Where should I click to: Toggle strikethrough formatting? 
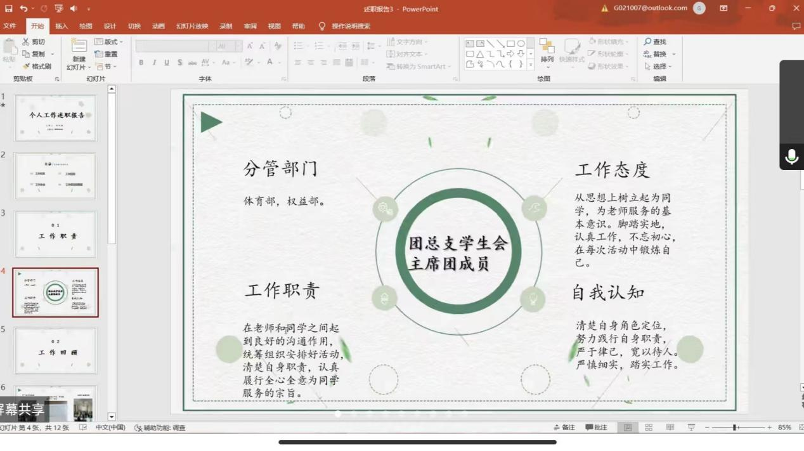tap(193, 62)
